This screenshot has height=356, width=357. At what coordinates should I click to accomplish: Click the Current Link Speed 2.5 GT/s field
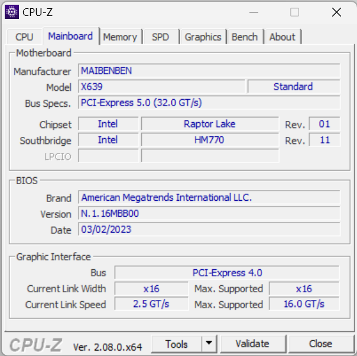tap(151, 304)
